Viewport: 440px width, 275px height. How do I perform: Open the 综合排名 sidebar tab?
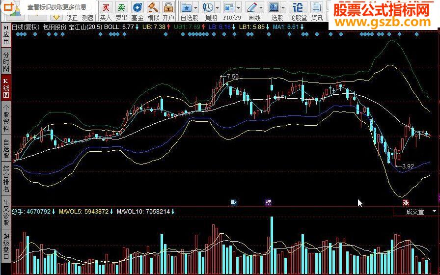click(6, 178)
